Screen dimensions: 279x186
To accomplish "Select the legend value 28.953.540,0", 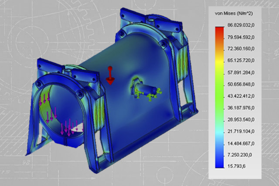I will click(x=241, y=120).
